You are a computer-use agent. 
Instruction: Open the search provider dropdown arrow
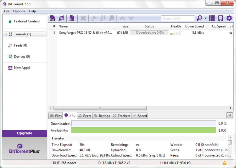click(x=205, y=18)
